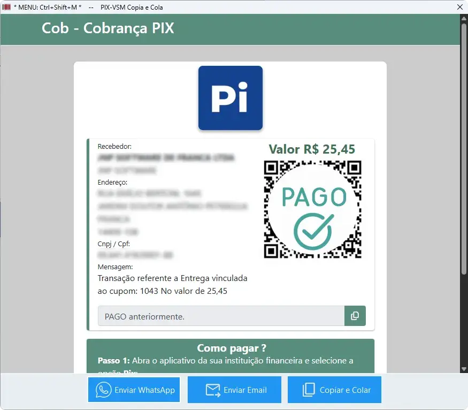Click the Valor R$ 25,45 amount
This screenshot has width=468, height=410.
tap(312, 149)
